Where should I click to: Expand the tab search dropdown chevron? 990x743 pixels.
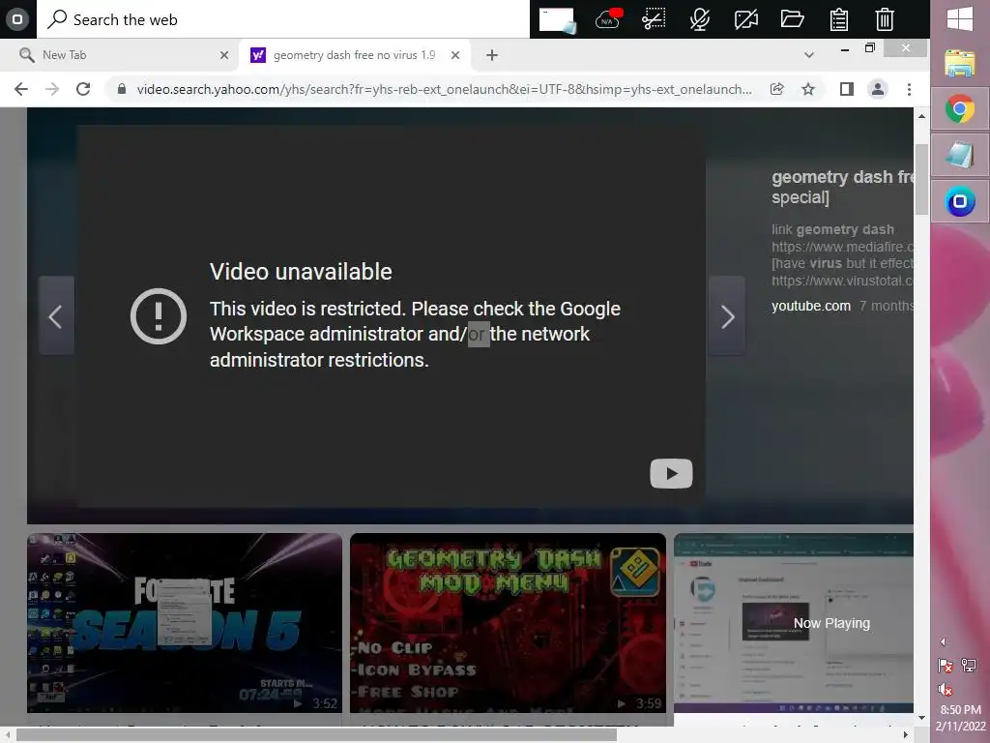(x=809, y=55)
